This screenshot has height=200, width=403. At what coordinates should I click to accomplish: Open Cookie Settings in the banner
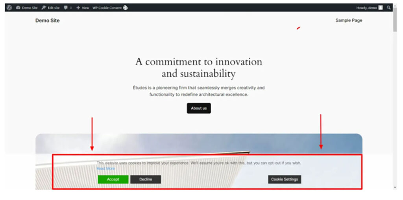[x=285, y=179]
